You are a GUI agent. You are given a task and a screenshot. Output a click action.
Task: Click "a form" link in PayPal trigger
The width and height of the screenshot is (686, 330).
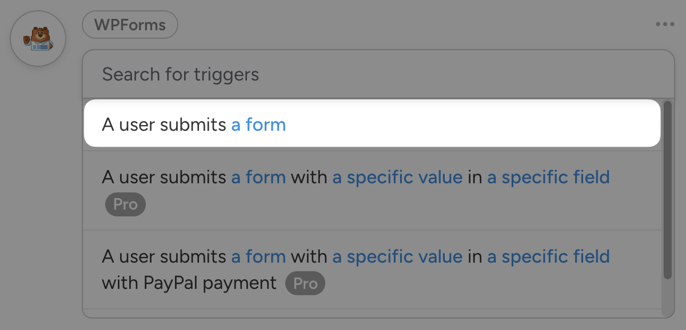tap(258, 256)
